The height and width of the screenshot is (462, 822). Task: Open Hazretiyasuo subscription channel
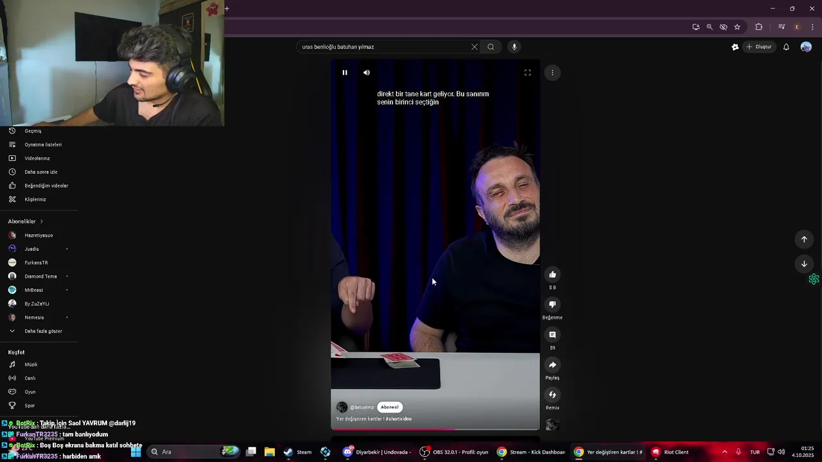tap(39, 235)
